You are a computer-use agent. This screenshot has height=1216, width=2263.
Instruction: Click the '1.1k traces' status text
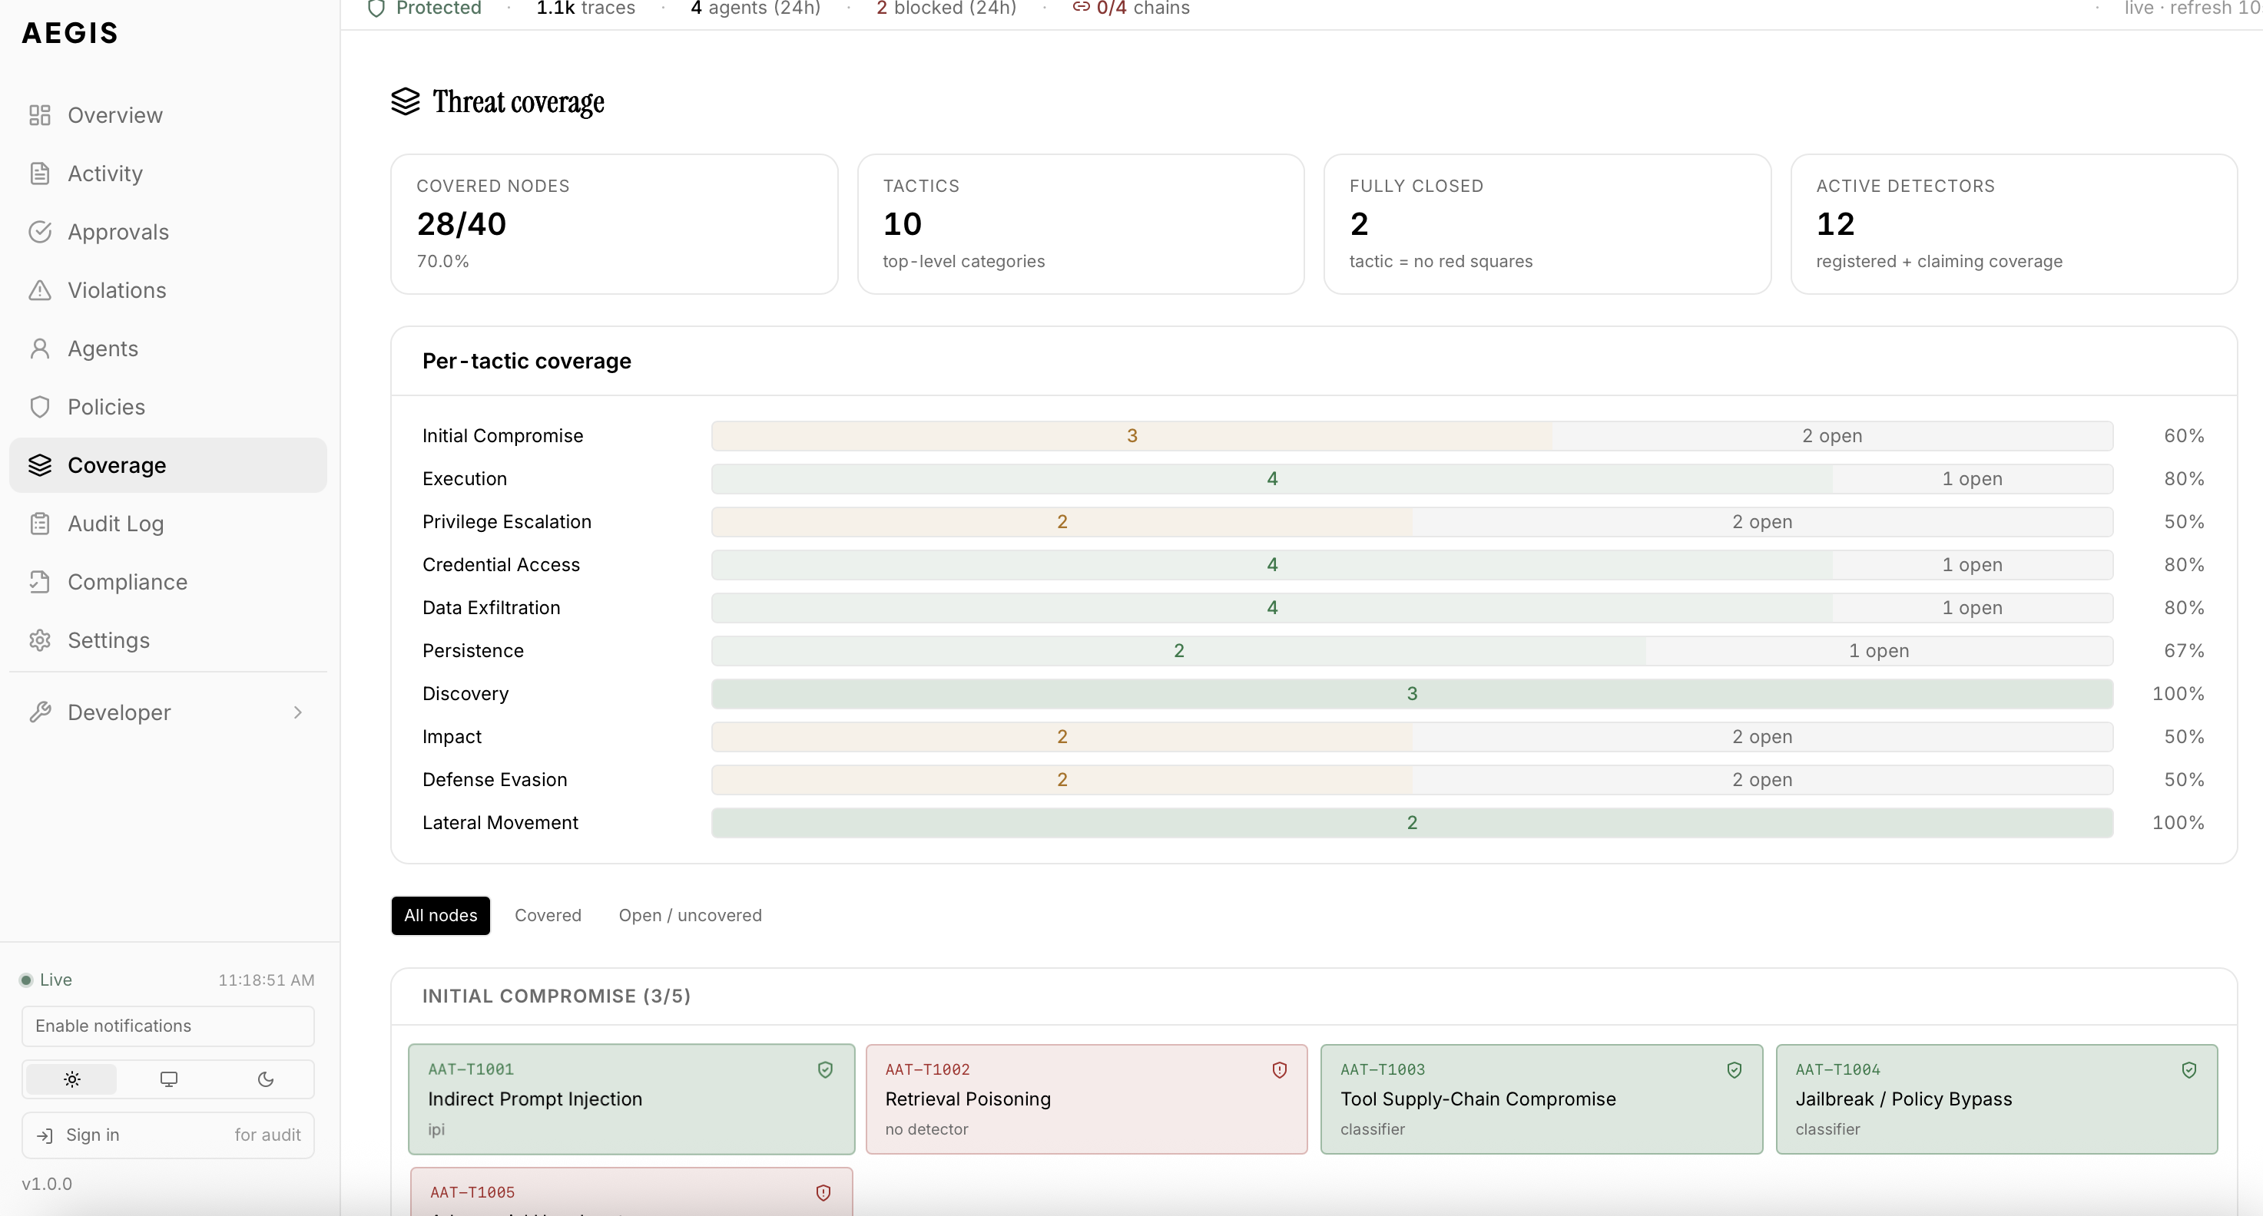[586, 8]
